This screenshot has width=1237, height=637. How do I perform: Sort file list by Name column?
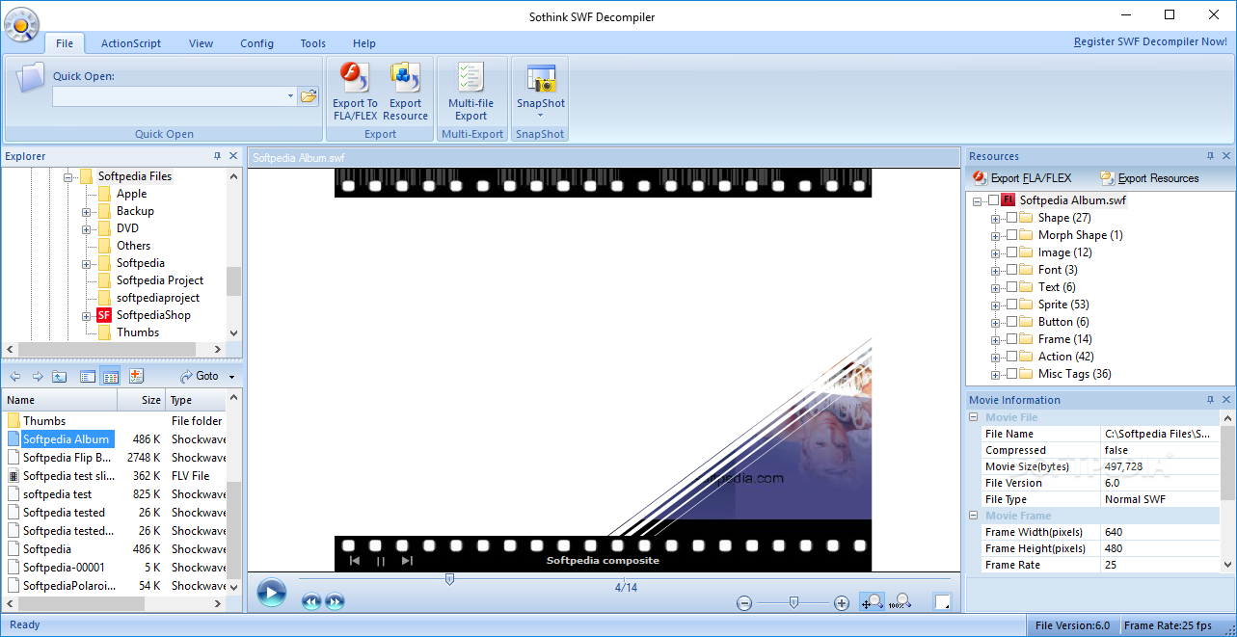(60, 400)
